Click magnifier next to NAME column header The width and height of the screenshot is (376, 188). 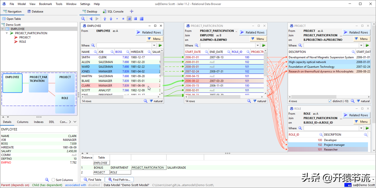(95, 52)
